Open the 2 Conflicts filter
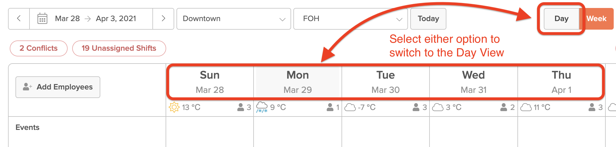Viewport: 616px width, 147px height. pyautogui.click(x=39, y=48)
